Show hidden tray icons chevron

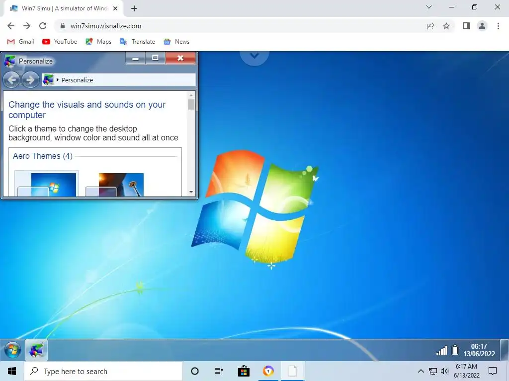point(421,371)
